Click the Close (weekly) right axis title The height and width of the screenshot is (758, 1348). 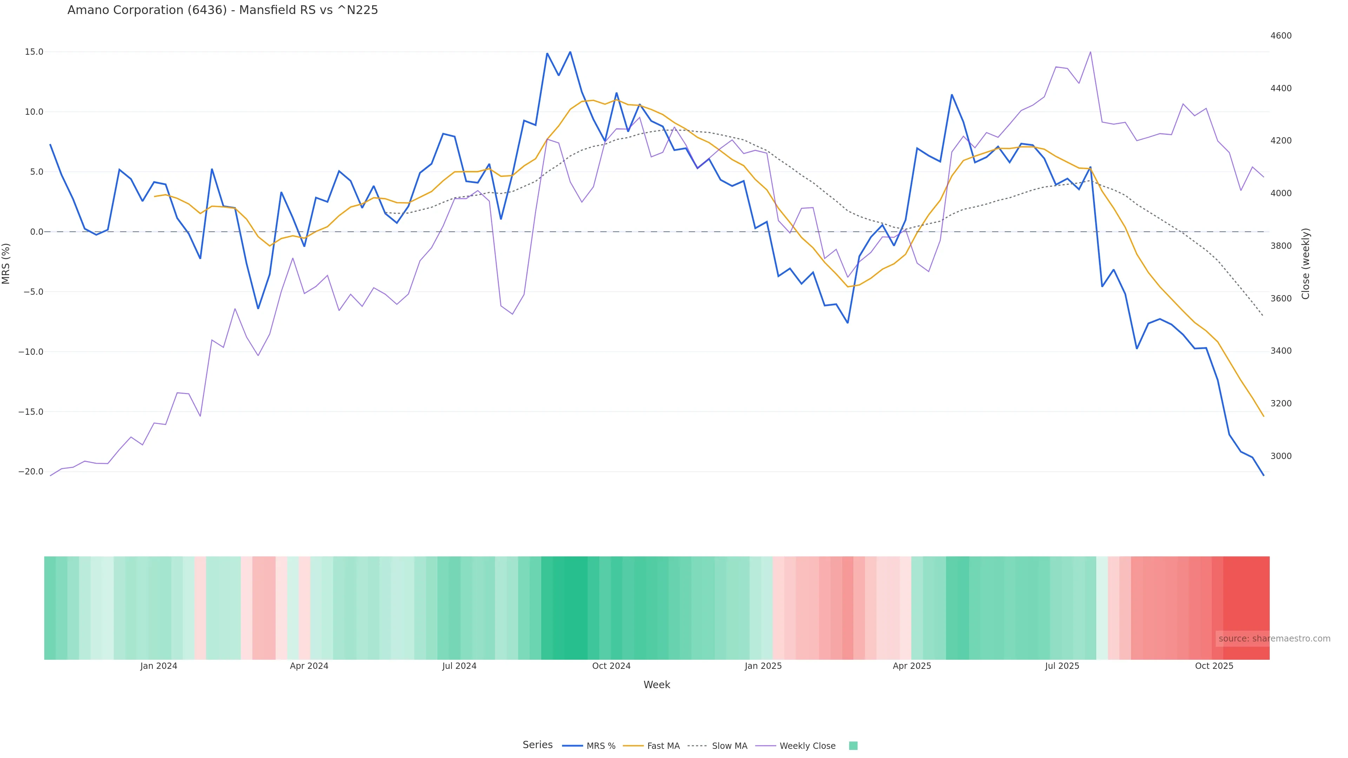coord(1306,264)
